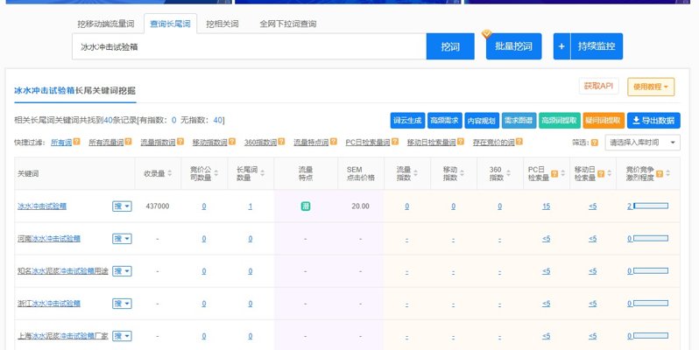Viewport: 699px width, 350px height.
Task: Click help icon in 移动日检索量 column header
Action: 601,173
